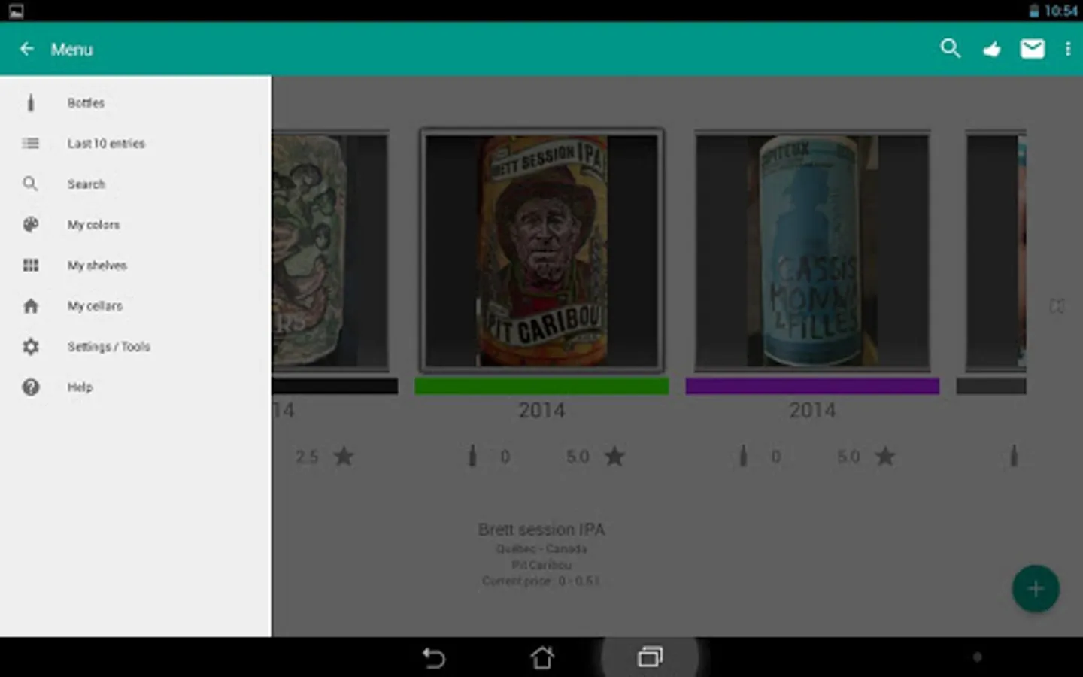1083x677 pixels.
Task: Open Settings / Tools
Action: [x=135, y=347]
